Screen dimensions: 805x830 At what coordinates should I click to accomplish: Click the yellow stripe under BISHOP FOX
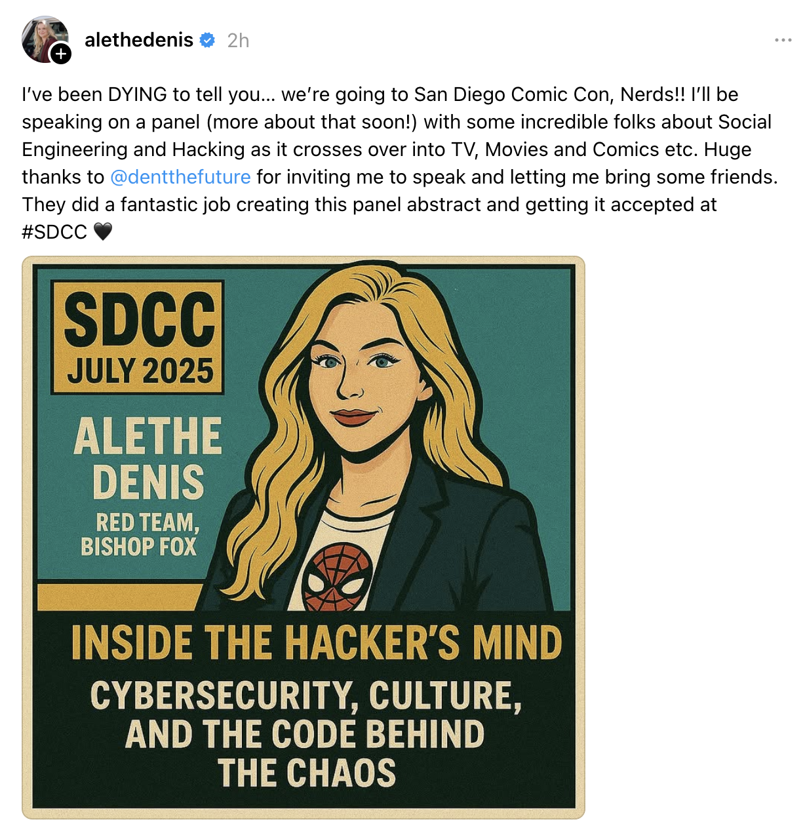point(120,597)
